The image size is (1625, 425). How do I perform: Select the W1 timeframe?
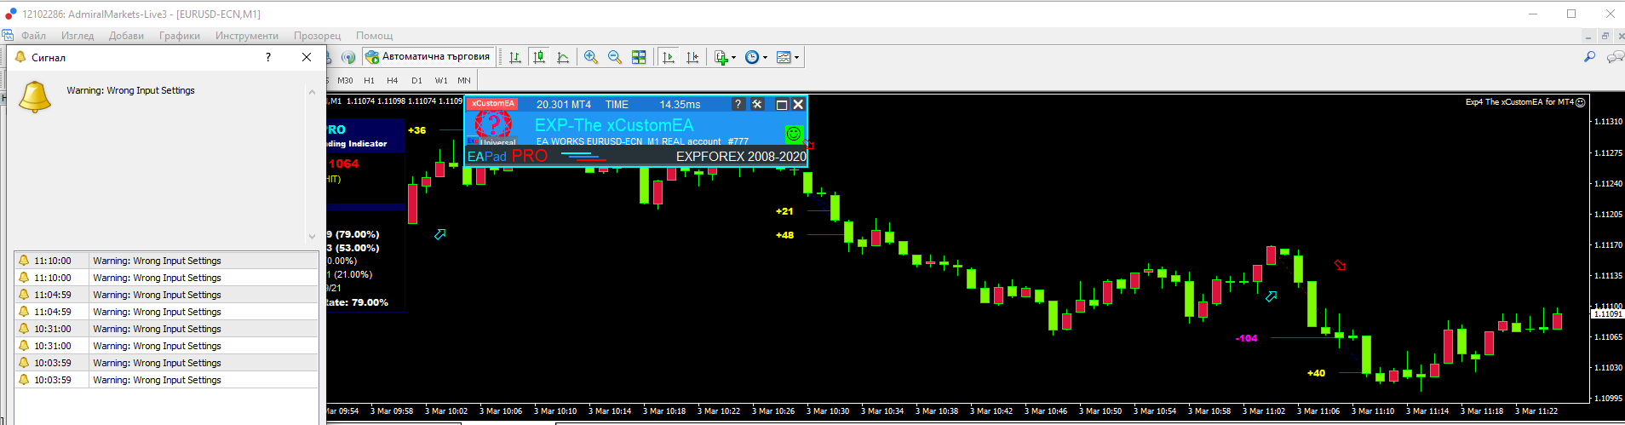click(x=441, y=80)
